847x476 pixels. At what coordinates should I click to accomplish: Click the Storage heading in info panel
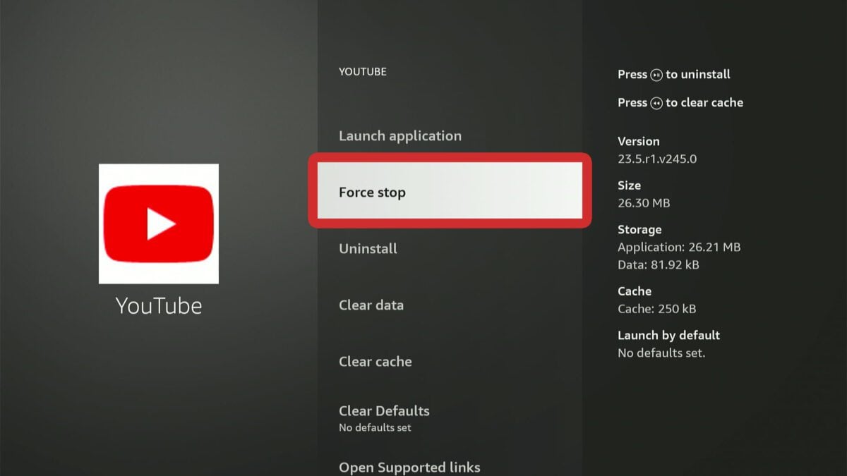pyautogui.click(x=639, y=230)
